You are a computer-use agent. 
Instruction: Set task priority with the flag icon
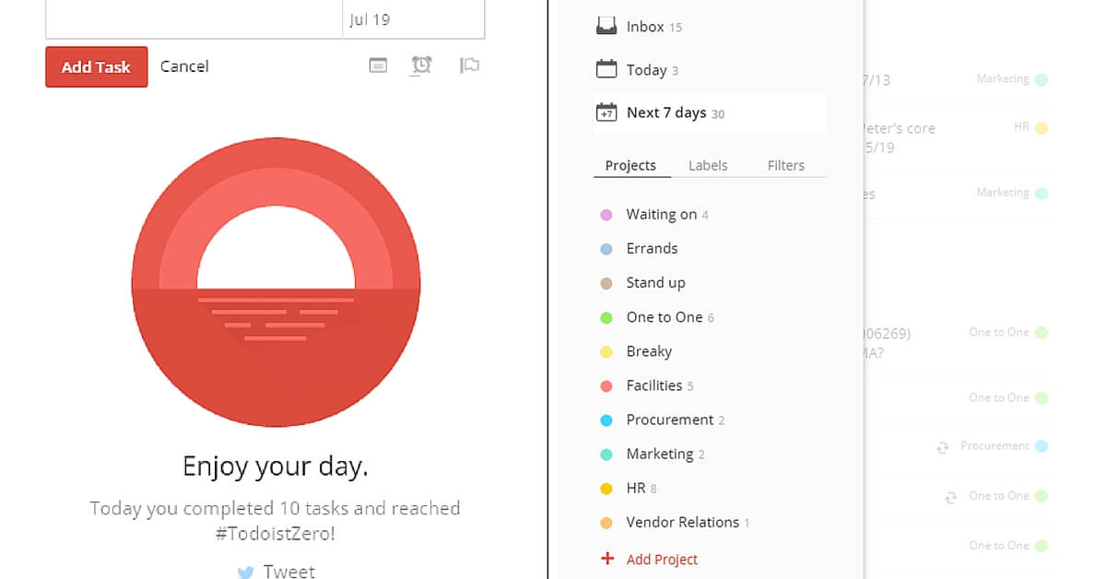pos(469,65)
